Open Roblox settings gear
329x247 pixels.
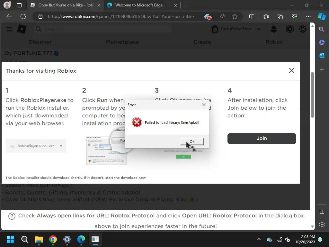302,29
